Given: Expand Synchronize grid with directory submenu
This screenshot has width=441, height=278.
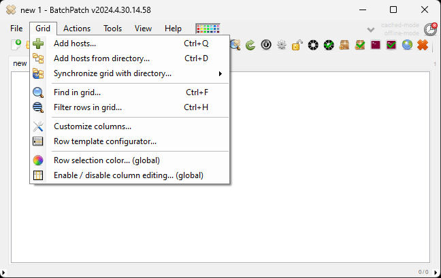Looking at the screenshot, I should (130, 73).
